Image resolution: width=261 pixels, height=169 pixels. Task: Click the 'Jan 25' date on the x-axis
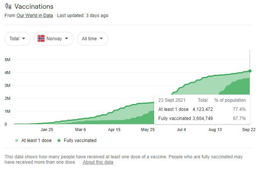click(47, 130)
